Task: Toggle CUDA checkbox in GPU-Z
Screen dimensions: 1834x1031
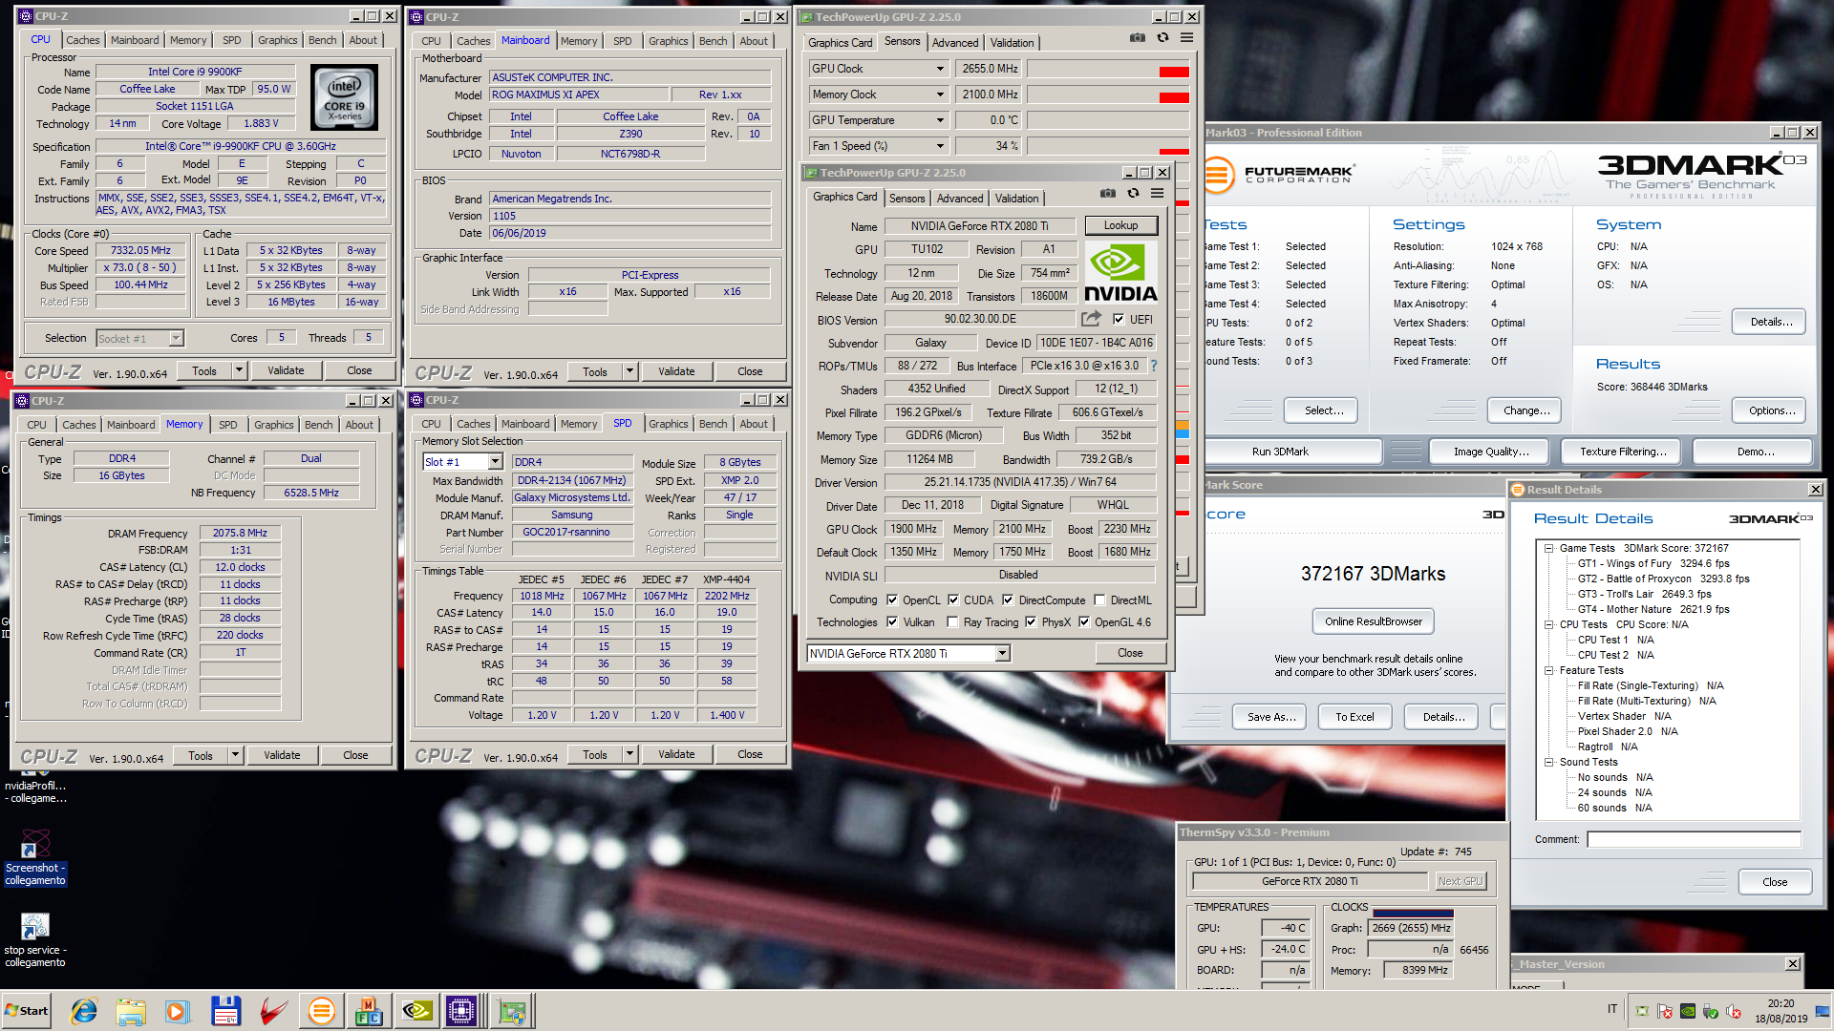Action: click(x=953, y=600)
